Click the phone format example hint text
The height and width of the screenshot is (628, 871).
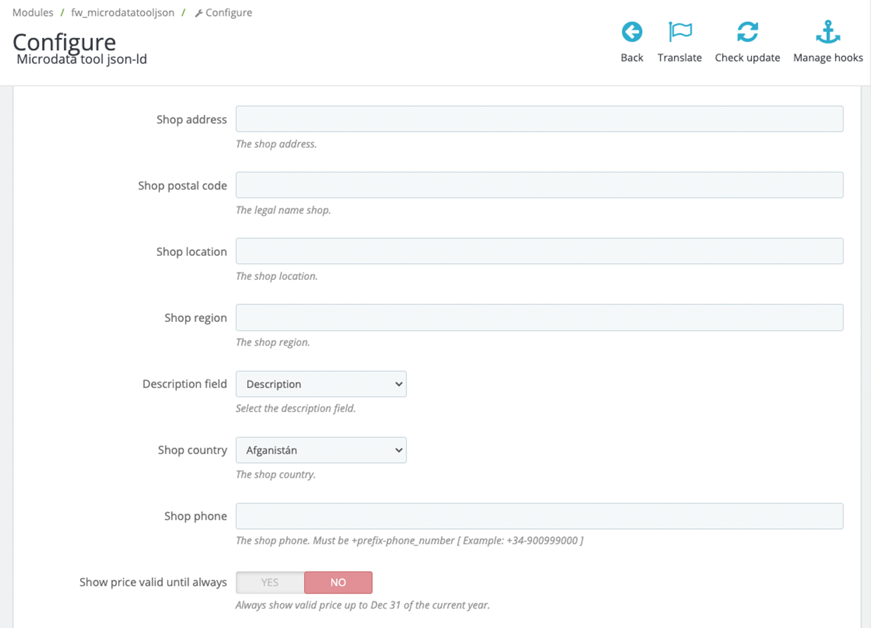coord(409,540)
